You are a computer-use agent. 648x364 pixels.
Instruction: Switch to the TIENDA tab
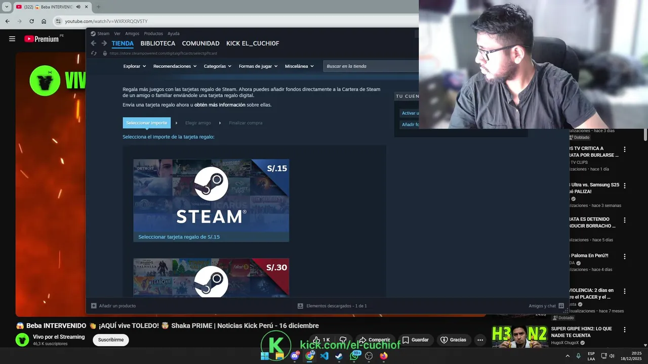point(123,43)
